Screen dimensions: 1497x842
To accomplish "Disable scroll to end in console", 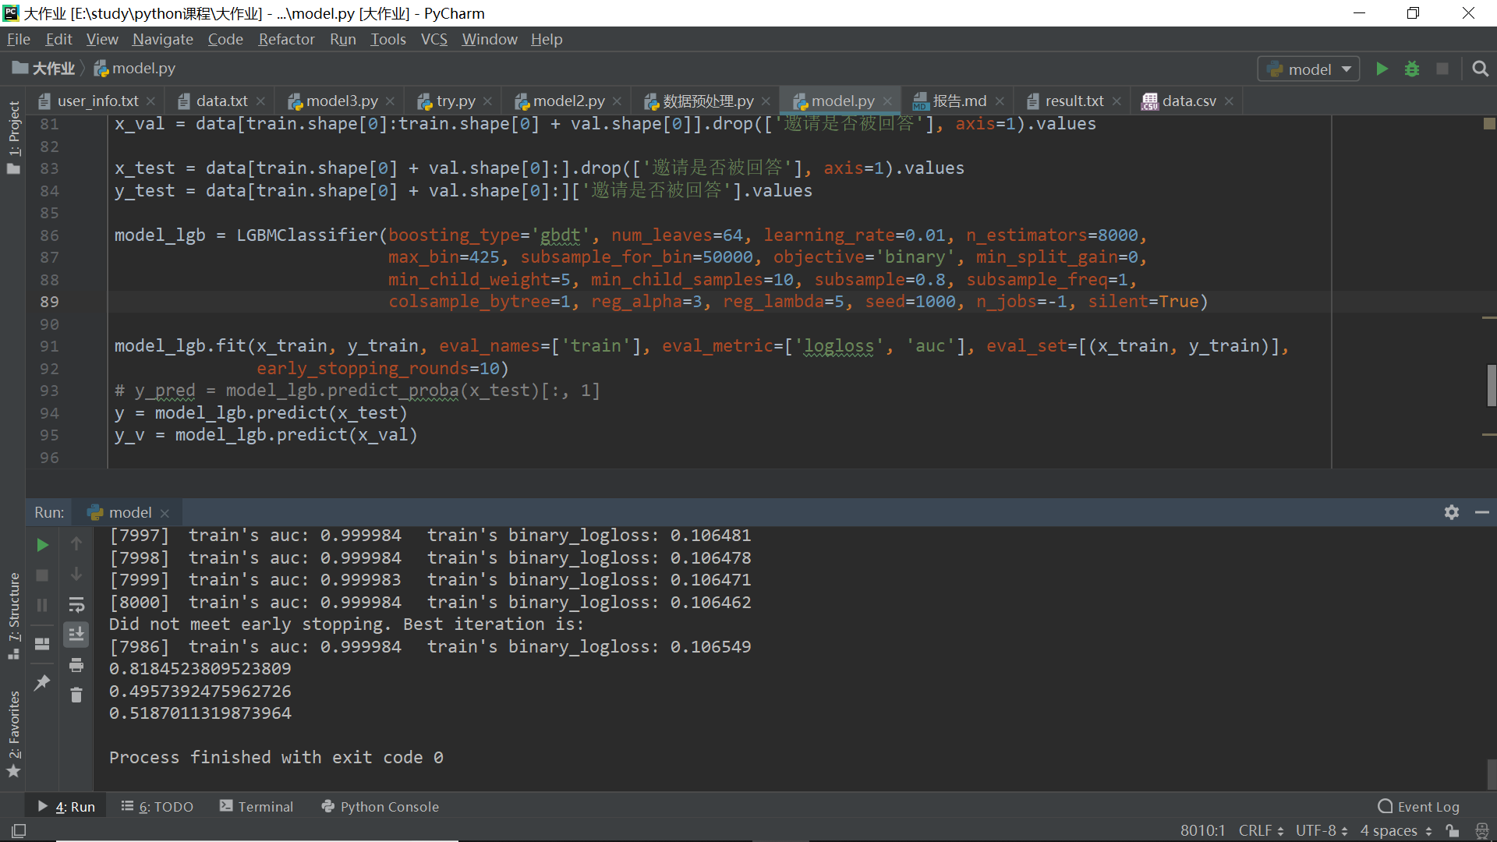I will 76,634.
